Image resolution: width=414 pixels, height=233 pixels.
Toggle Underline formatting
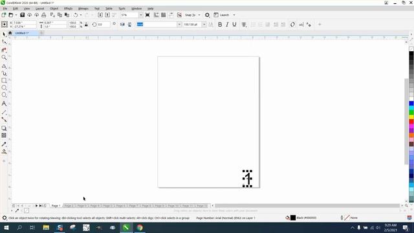click(234, 25)
